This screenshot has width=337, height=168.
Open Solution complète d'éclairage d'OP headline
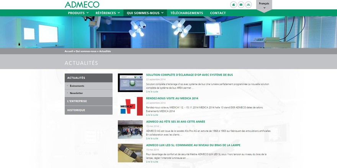[189, 75]
